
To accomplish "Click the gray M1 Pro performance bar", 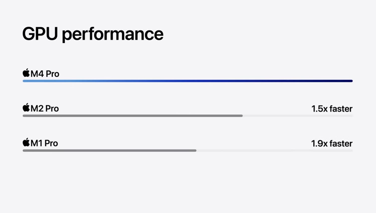I will 110,151.
